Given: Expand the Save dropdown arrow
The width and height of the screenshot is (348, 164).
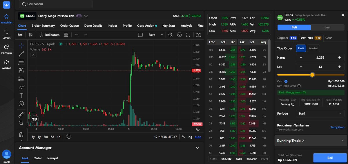Looking at the screenshot, I should [162, 35].
